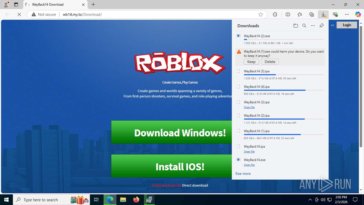Click the volume tray icon

coord(323,200)
